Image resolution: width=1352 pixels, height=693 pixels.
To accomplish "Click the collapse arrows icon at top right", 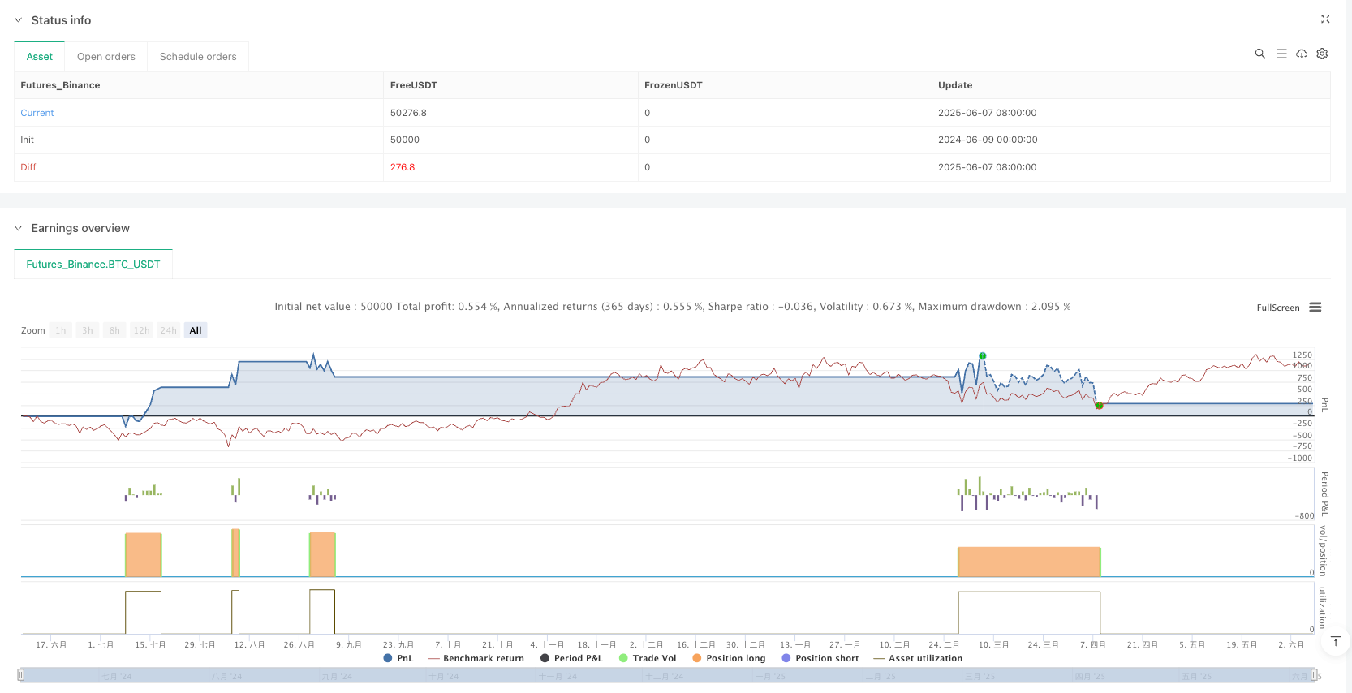I will click(x=1325, y=19).
